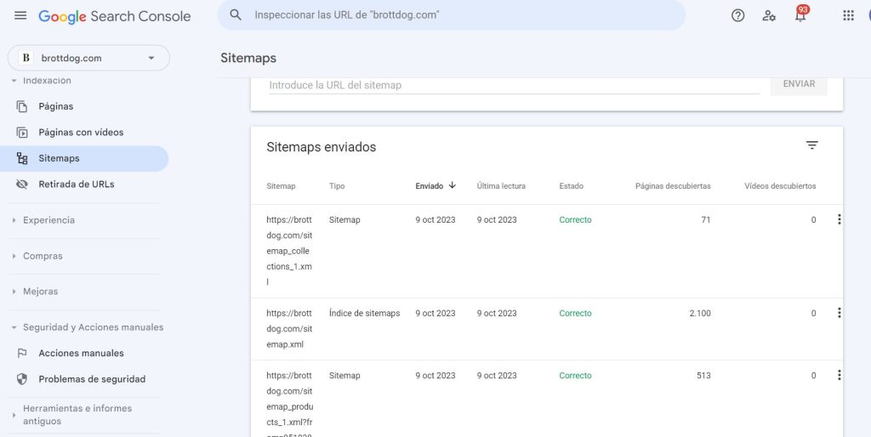Click the Acciones manuales flag icon
The height and width of the screenshot is (437, 871).
point(21,353)
